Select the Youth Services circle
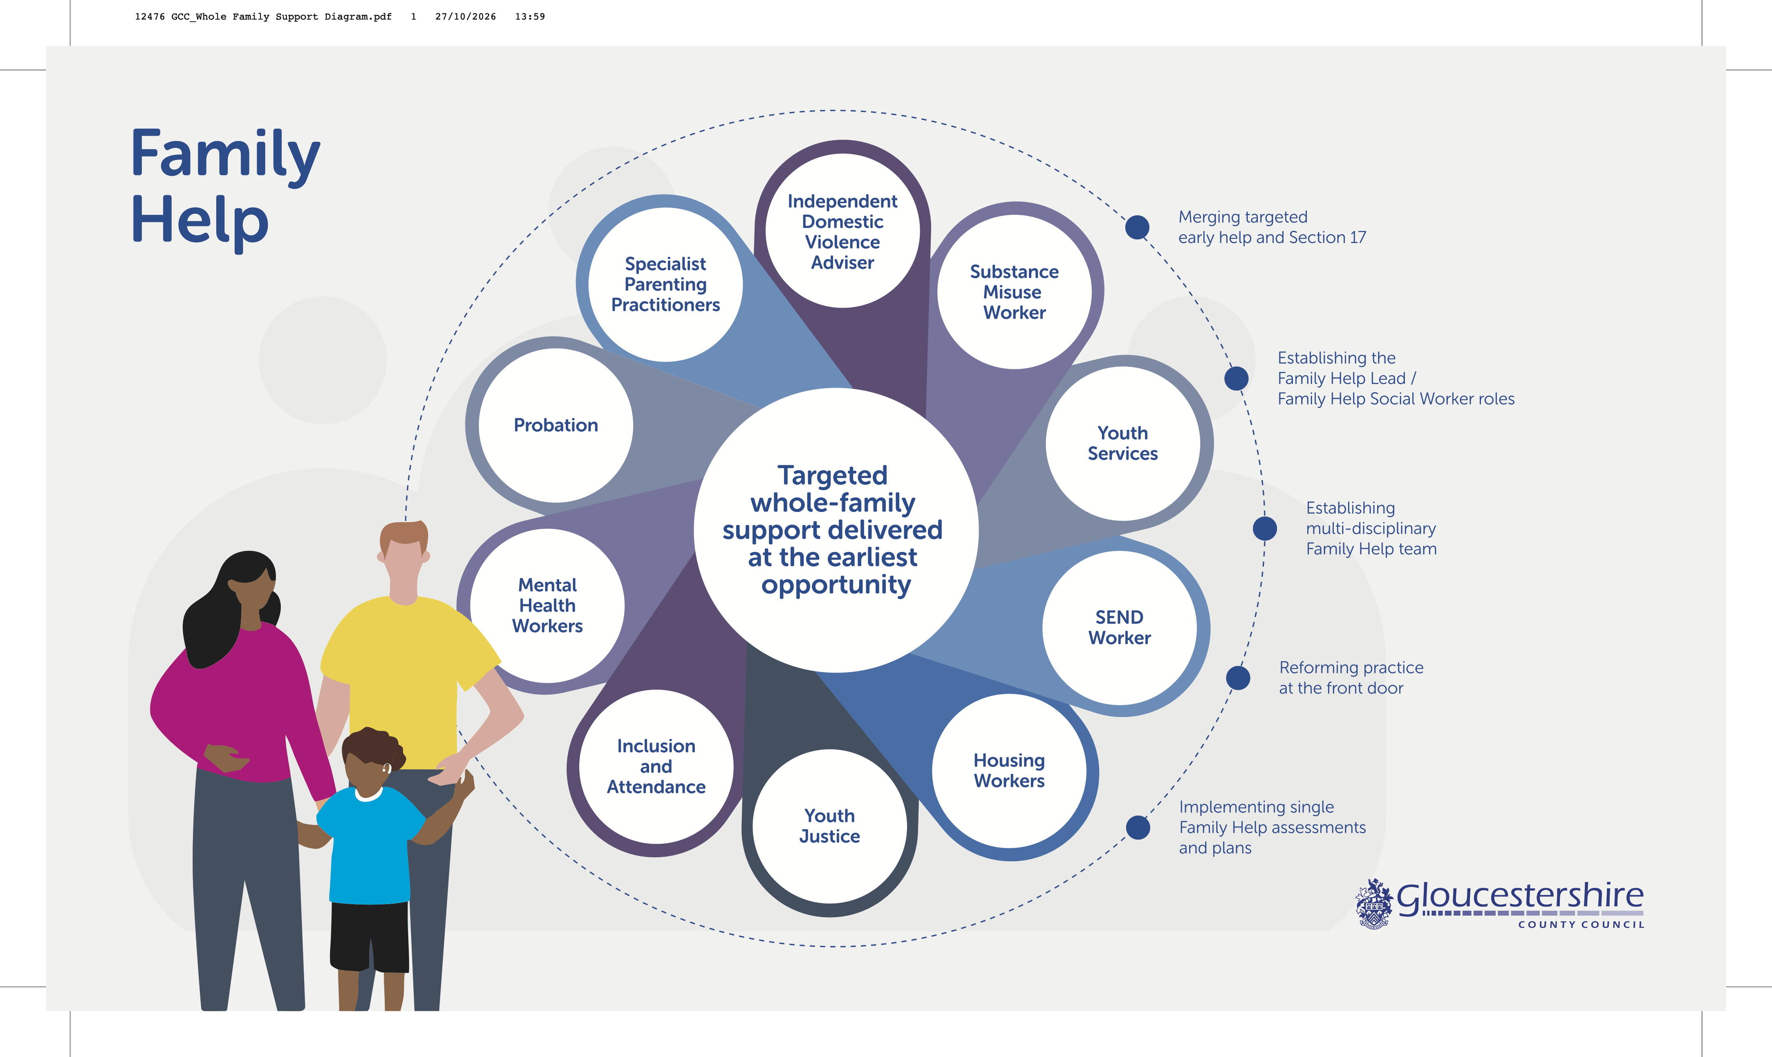Screen dimensions: 1772x1057 coord(1123,443)
